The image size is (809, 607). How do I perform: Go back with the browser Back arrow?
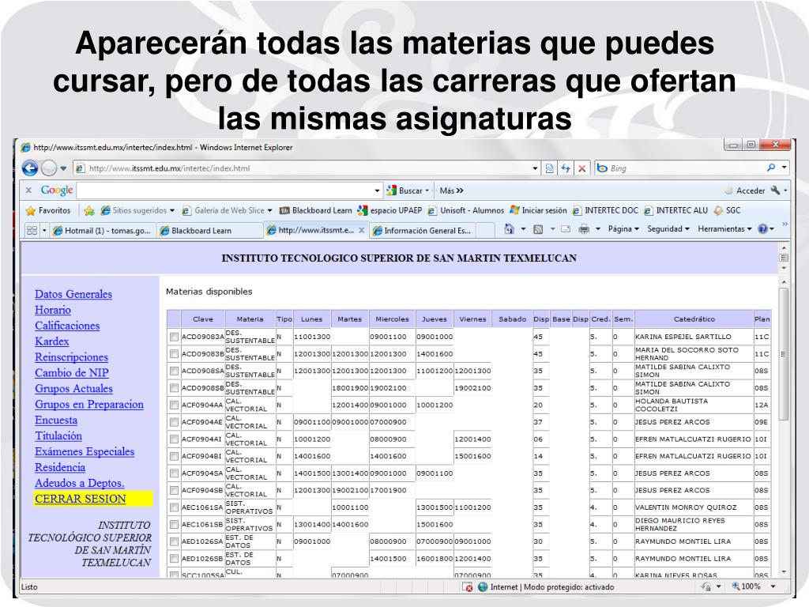pos(30,168)
